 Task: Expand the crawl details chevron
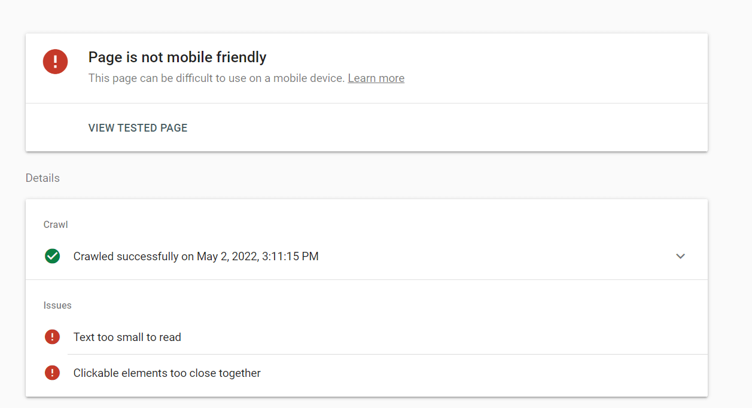pyautogui.click(x=680, y=256)
